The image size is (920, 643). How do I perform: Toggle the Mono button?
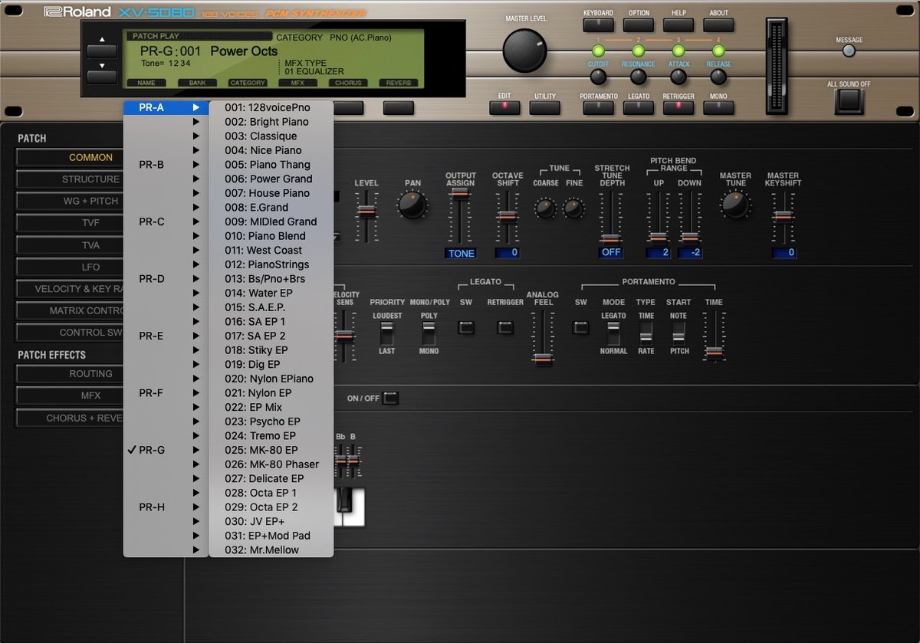tap(718, 107)
